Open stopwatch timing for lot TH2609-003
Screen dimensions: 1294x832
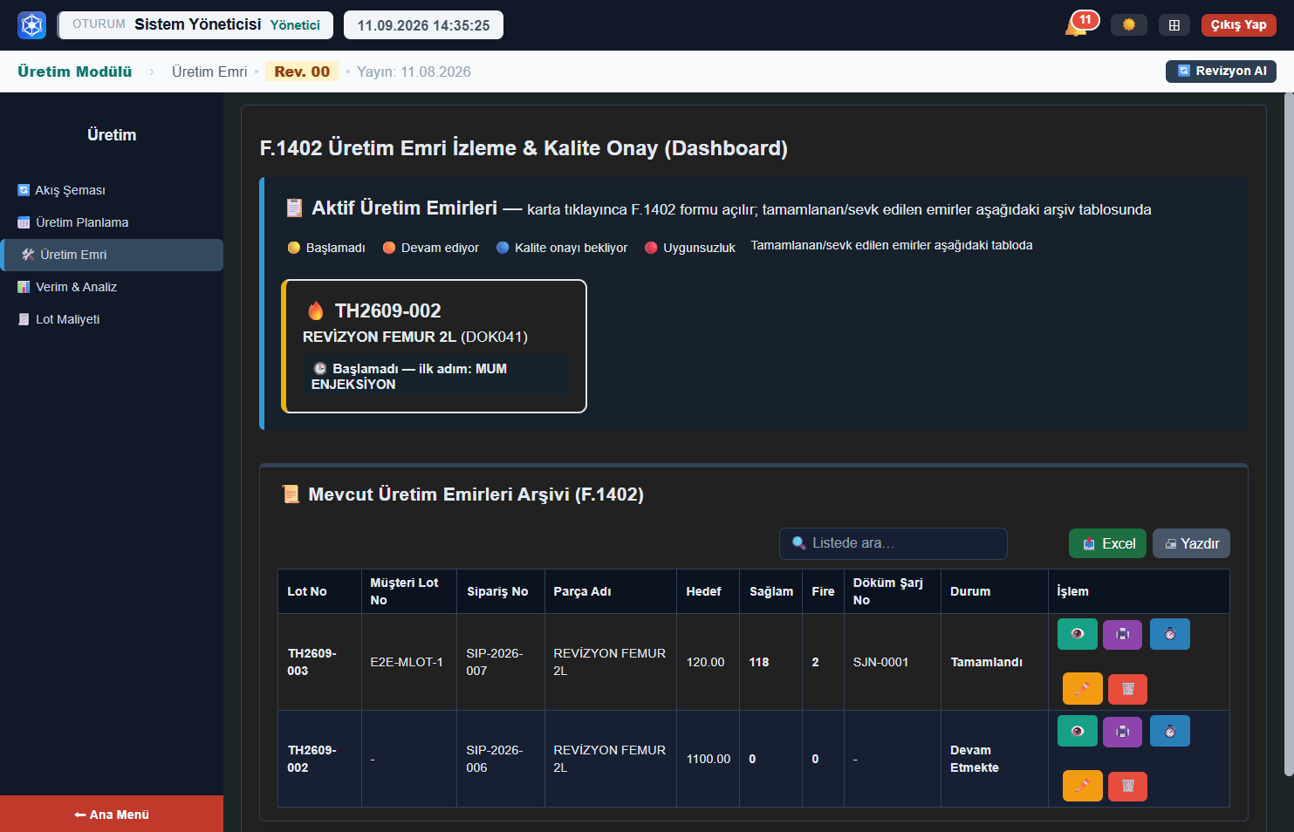click(1170, 634)
